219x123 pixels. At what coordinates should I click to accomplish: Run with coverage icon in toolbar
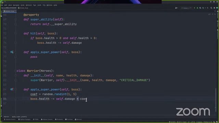click(x=200, y=8)
